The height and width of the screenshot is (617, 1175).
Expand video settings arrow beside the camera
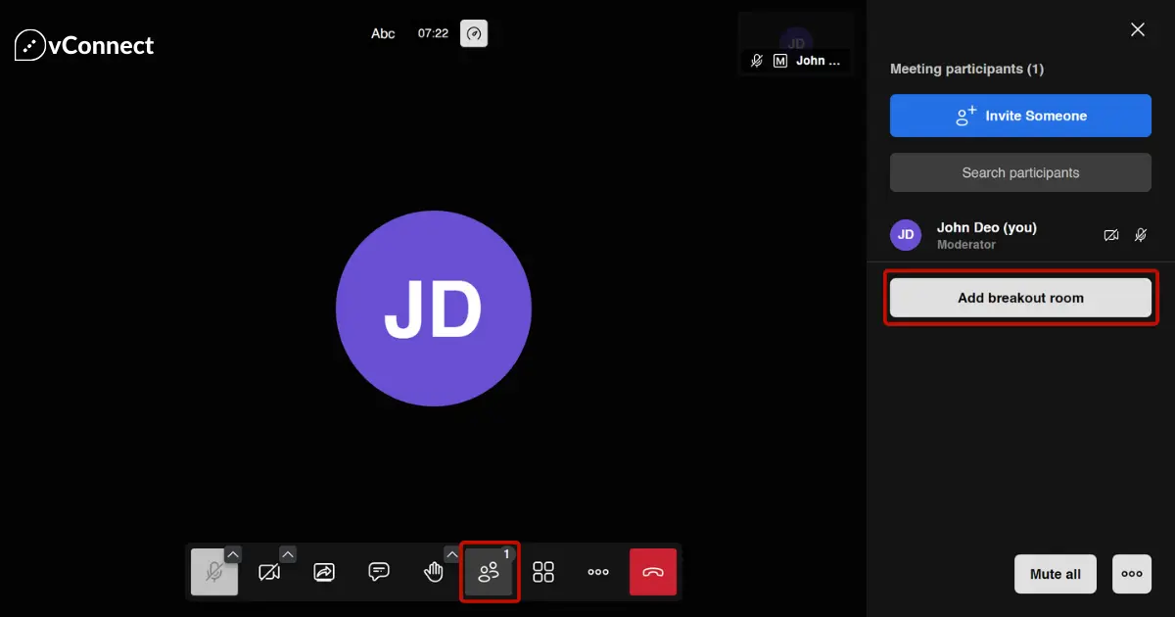pos(288,554)
